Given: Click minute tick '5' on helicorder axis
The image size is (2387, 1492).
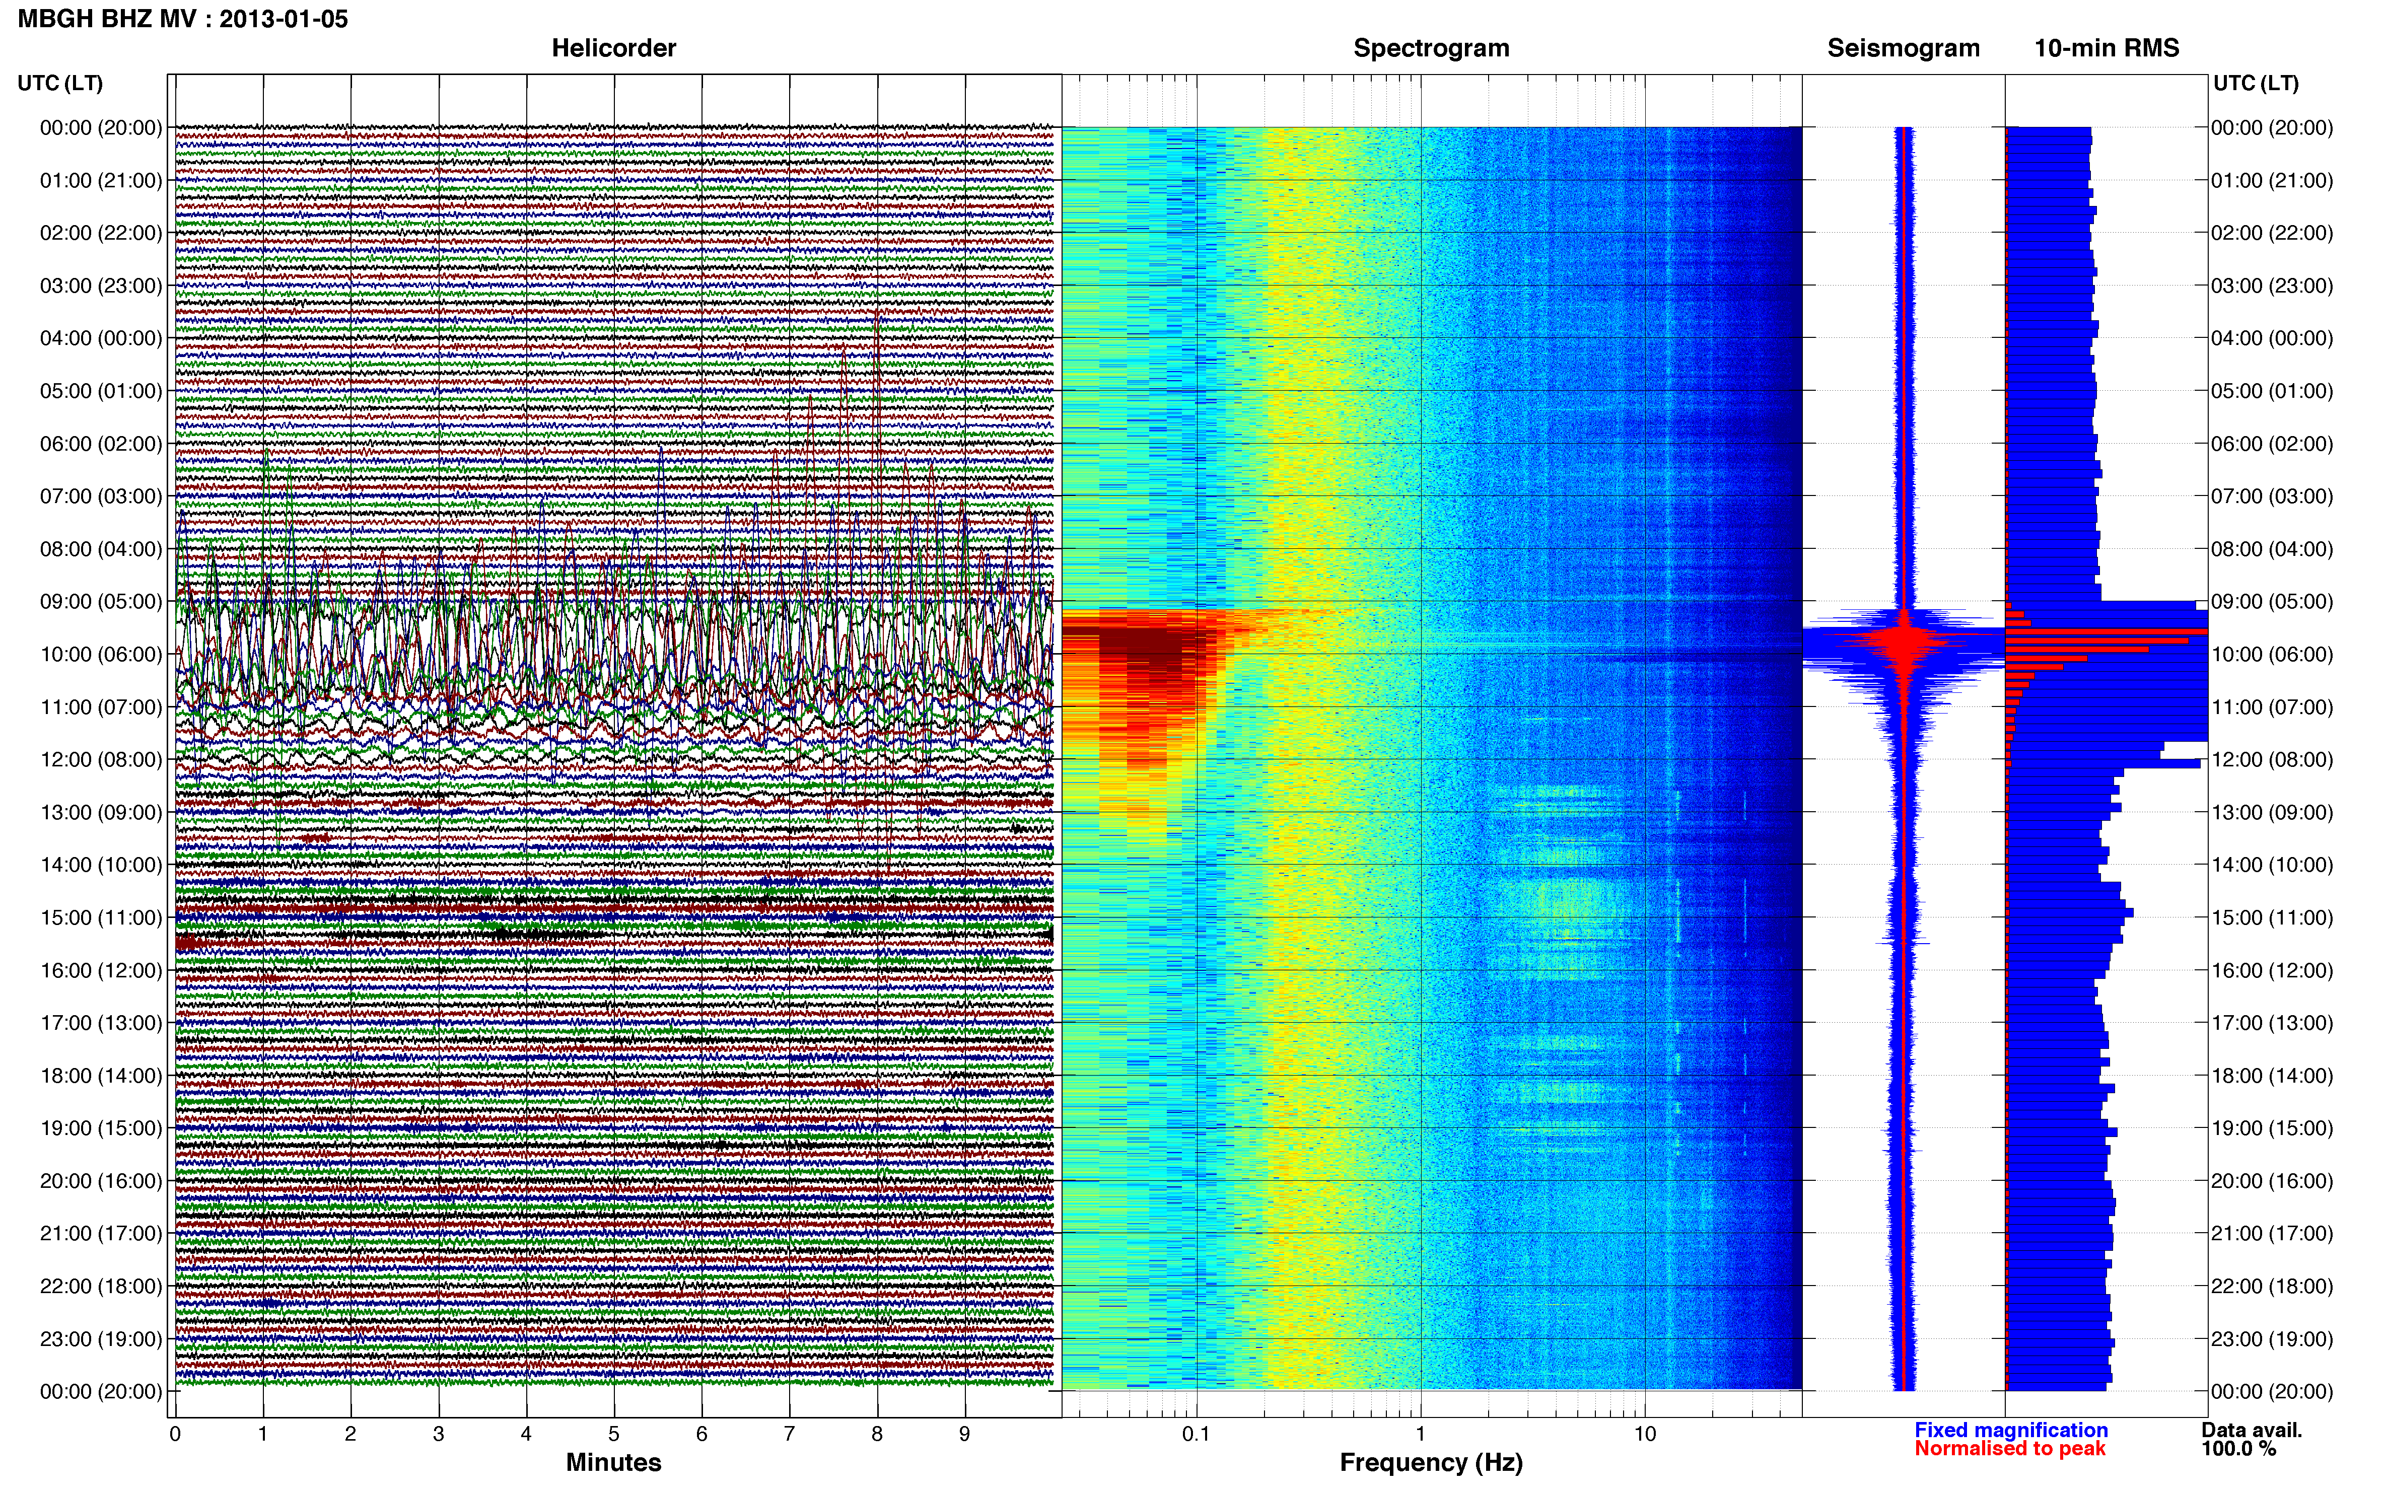Looking at the screenshot, I should point(614,1434).
